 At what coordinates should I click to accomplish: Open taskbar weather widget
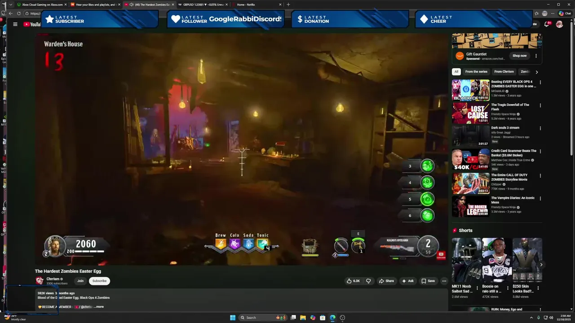coord(16,318)
